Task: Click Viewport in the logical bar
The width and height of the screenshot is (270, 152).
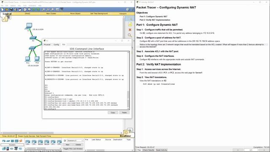Action: pos(123,14)
